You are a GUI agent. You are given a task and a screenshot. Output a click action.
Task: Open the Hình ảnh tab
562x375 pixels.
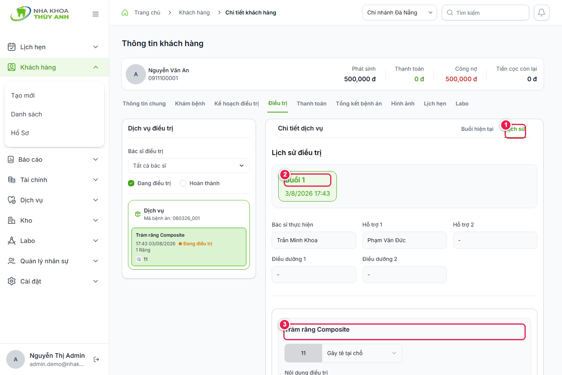coord(403,104)
